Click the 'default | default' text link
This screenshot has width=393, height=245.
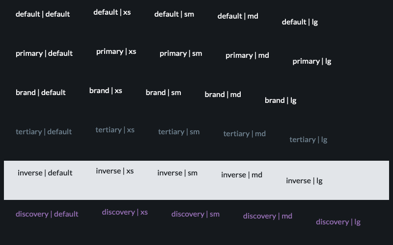click(43, 14)
